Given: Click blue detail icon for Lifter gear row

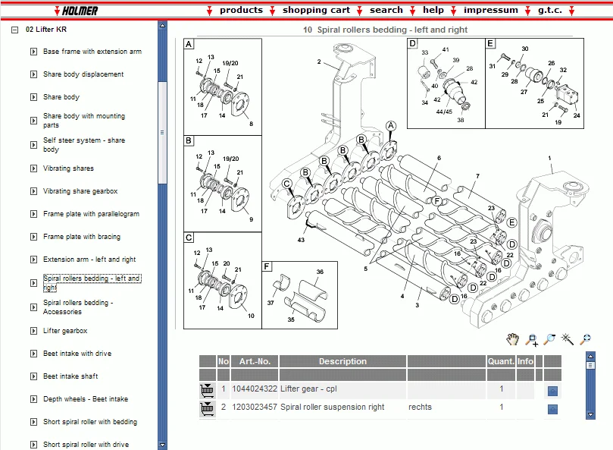Looking at the screenshot, I should click(x=552, y=391).
